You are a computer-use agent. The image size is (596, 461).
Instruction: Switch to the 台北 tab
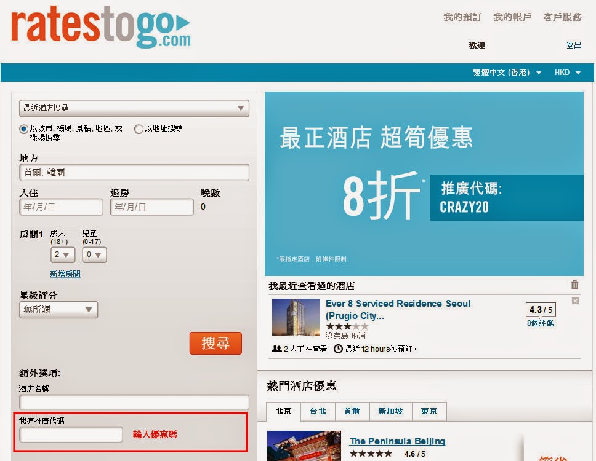[318, 411]
